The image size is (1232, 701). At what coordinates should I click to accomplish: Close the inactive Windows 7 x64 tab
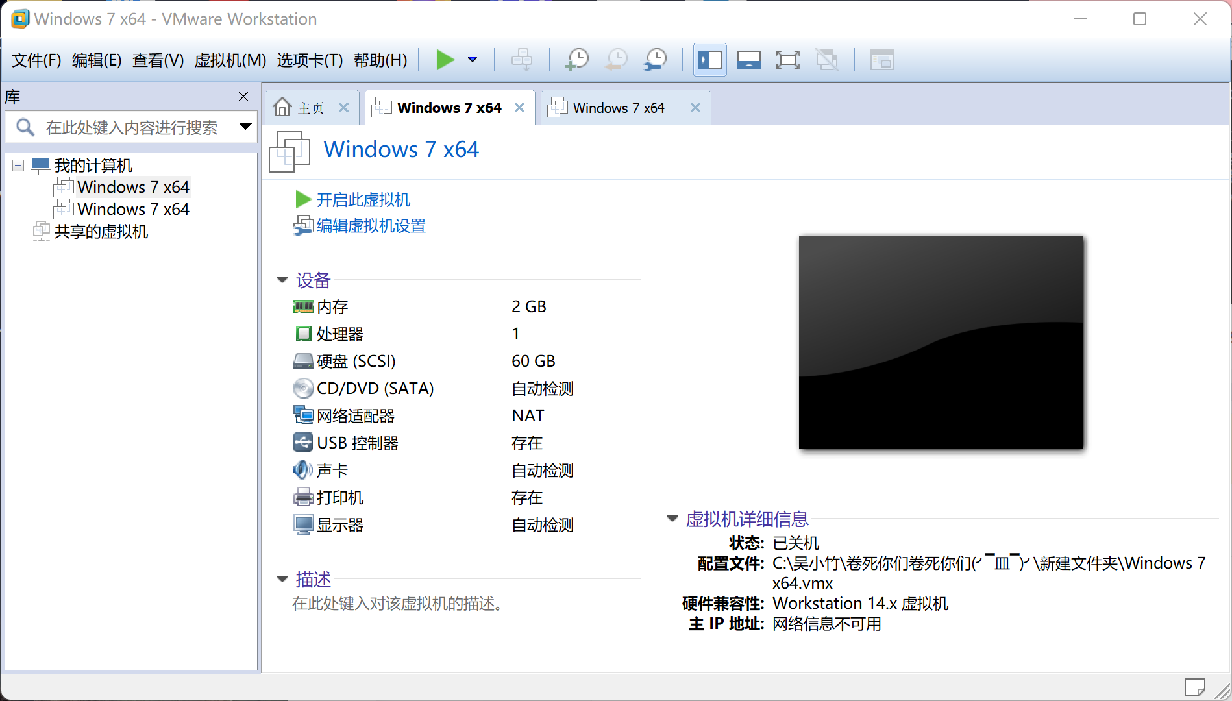[x=696, y=108]
